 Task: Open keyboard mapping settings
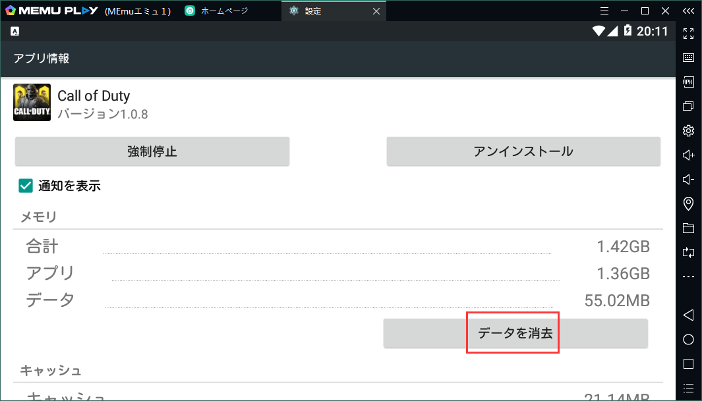click(x=688, y=57)
